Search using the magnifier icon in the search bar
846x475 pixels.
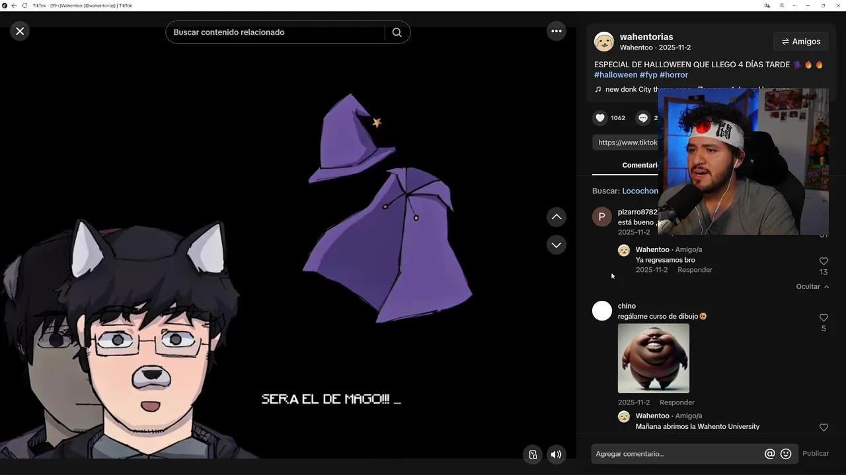click(397, 32)
